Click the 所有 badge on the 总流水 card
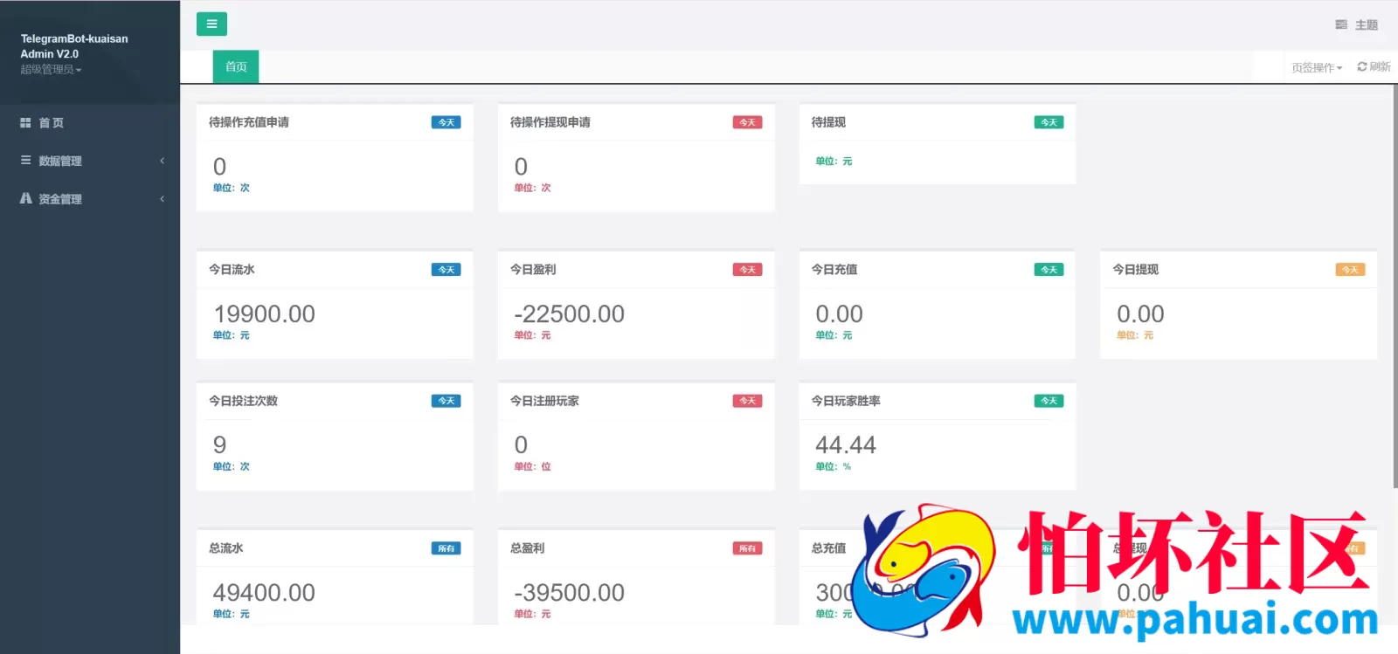The image size is (1398, 654). pos(446,549)
